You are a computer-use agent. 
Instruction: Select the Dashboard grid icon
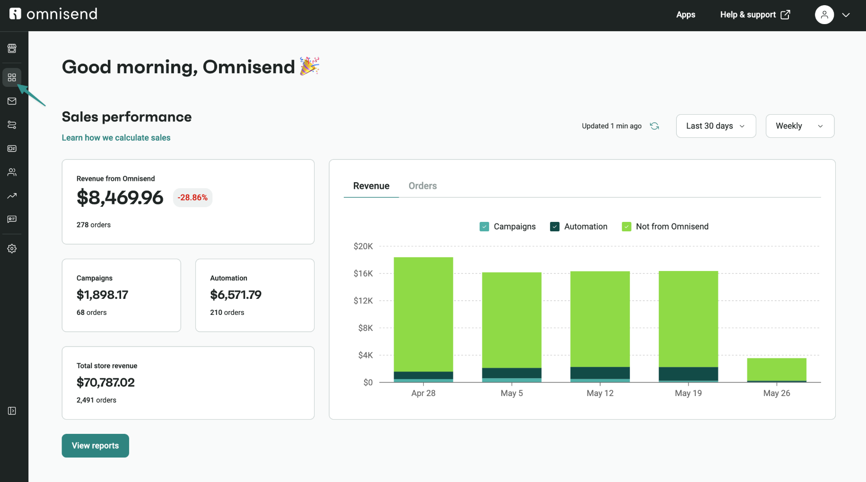click(12, 77)
